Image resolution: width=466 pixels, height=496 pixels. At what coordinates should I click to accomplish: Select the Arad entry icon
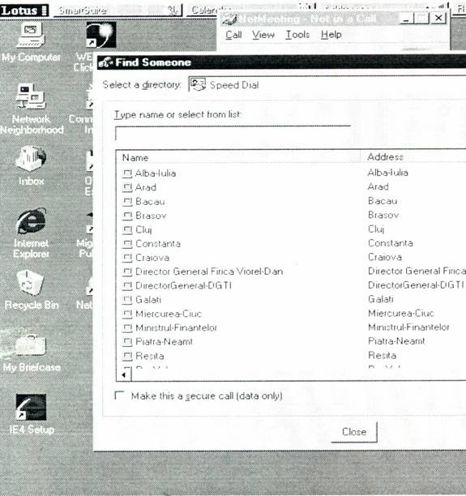click(127, 187)
